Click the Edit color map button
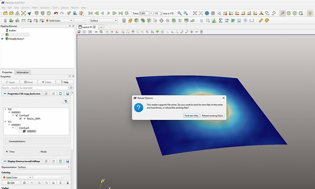Viewport: 315px width, 189px height. click(11, 183)
